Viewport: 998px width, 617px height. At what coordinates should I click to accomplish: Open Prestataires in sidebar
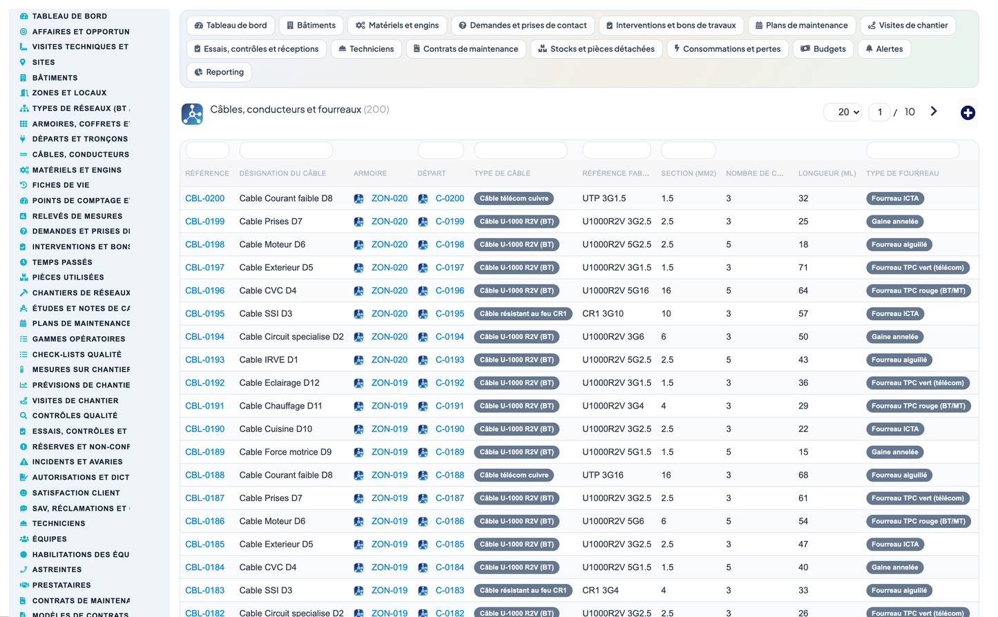pyautogui.click(x=61, y=585)
